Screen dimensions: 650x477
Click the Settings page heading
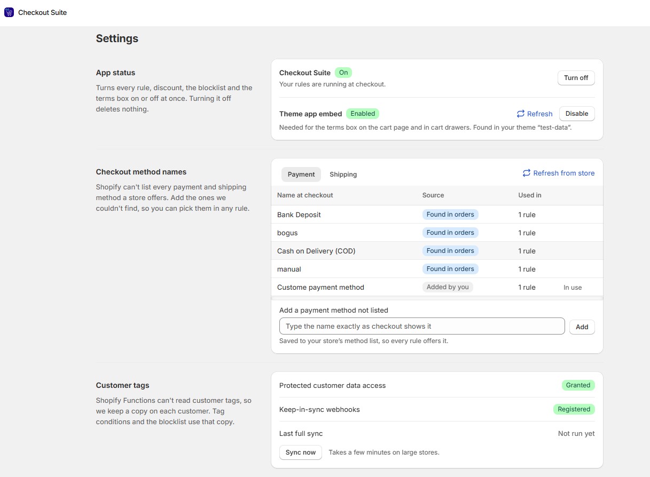(x=117, y=38)
